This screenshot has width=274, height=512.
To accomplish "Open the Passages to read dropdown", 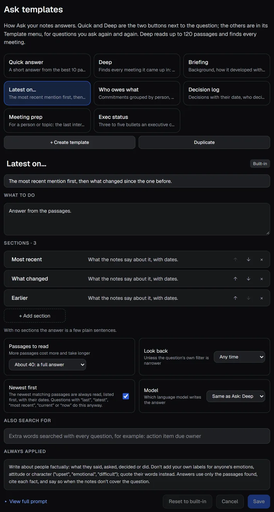I will click(x=47, y=365).
